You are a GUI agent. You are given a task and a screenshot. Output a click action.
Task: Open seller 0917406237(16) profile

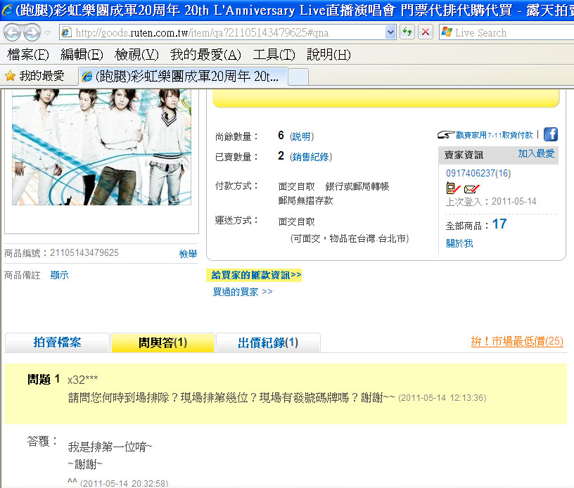pos(478,173)
